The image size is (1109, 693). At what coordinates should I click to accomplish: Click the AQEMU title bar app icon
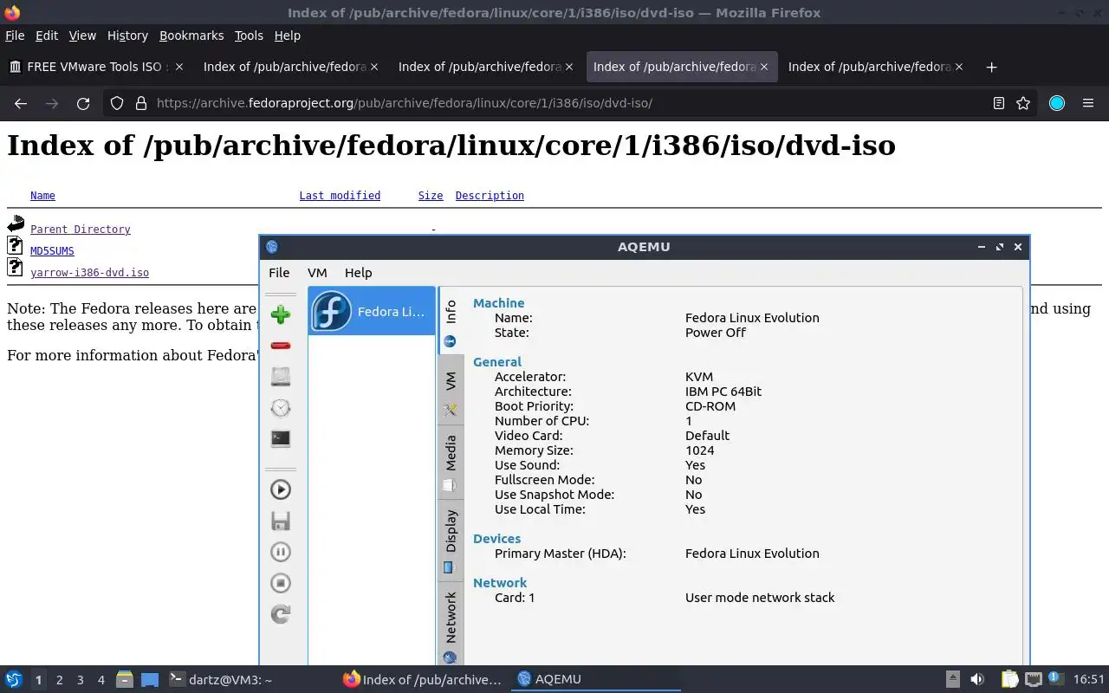tap(272, 247)
